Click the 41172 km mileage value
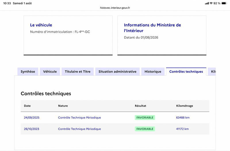 click(182, 129)
